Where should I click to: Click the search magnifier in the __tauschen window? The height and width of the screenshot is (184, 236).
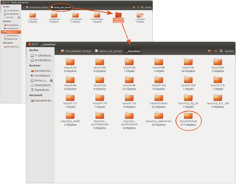pos(221,51)
